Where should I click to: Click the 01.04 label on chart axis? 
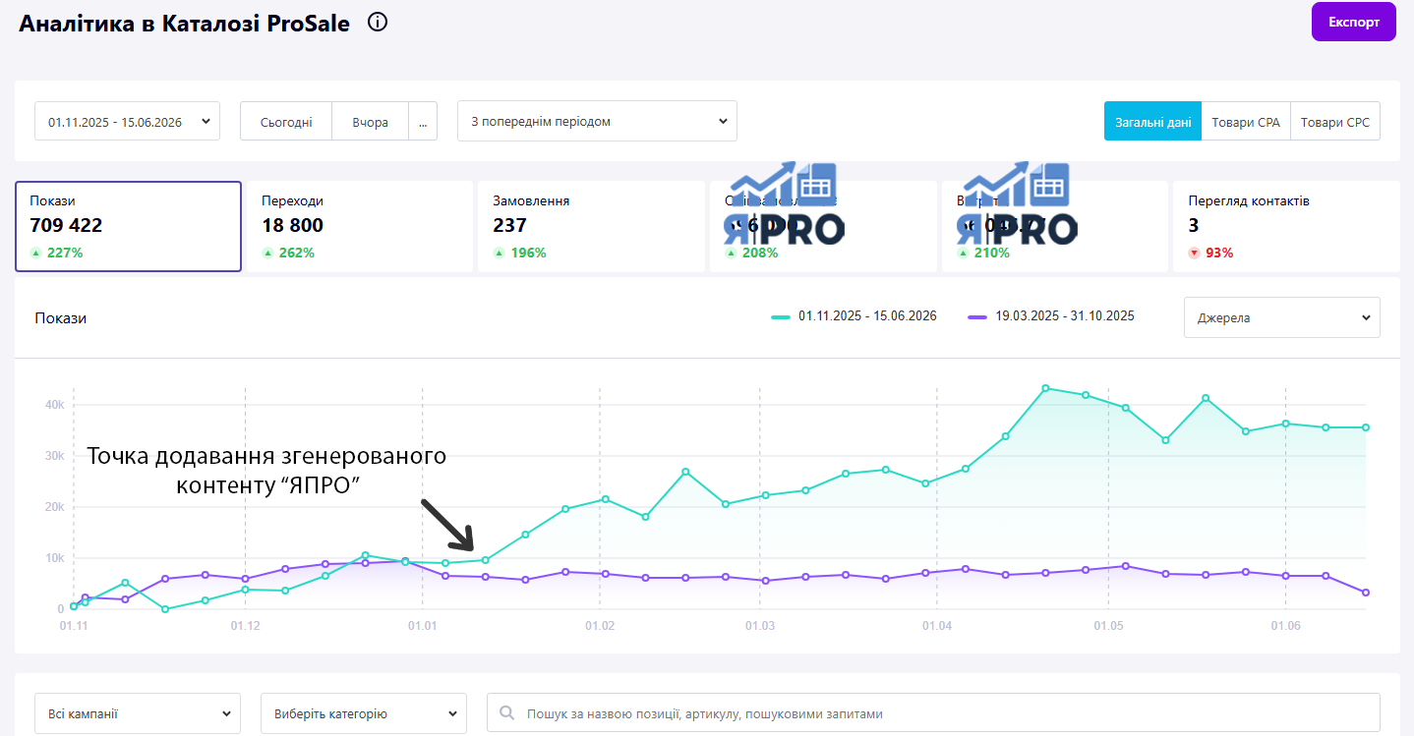point(937,625)
